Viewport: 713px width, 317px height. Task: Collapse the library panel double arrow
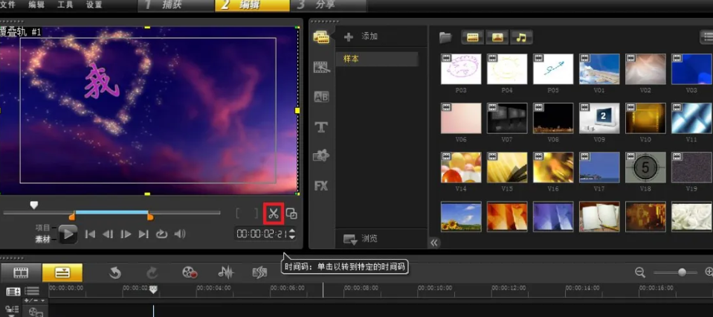(x=434, y=243)
